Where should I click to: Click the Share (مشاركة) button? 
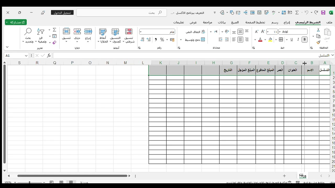click(16, 22)
